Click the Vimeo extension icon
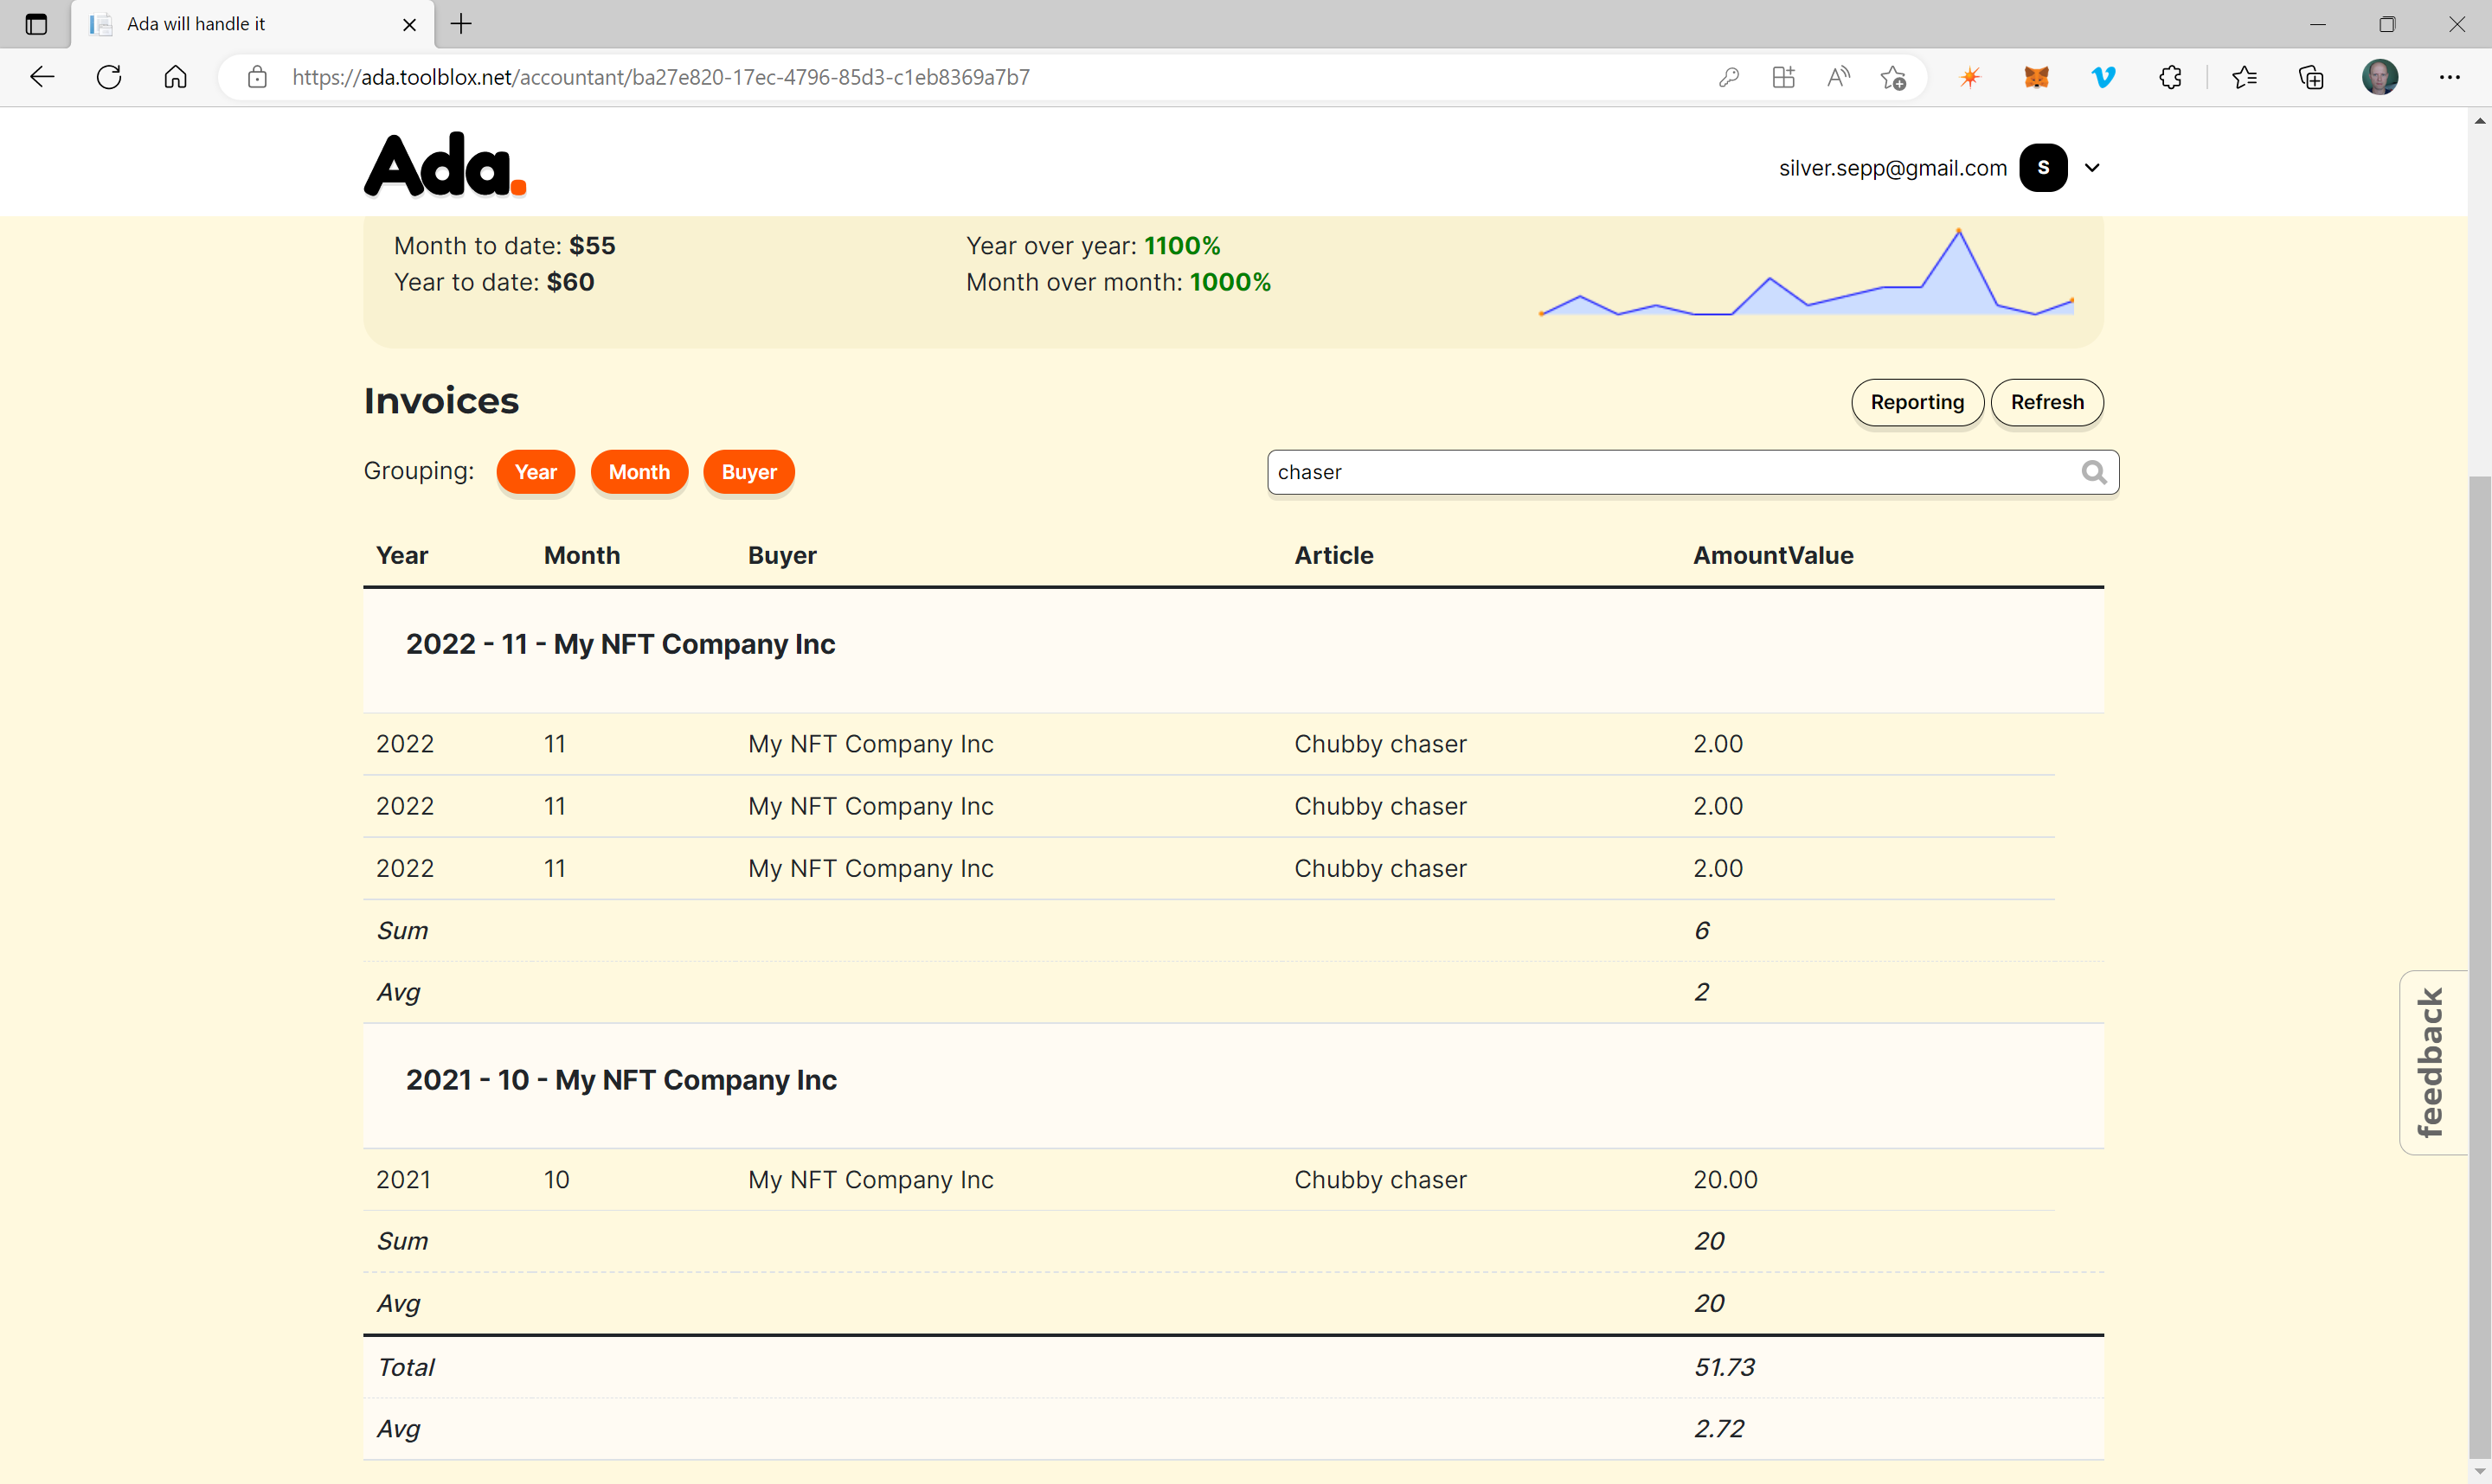 (2103, 77)
